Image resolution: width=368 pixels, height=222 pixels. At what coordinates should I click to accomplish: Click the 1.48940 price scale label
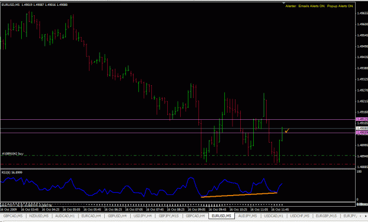point(362,156)
